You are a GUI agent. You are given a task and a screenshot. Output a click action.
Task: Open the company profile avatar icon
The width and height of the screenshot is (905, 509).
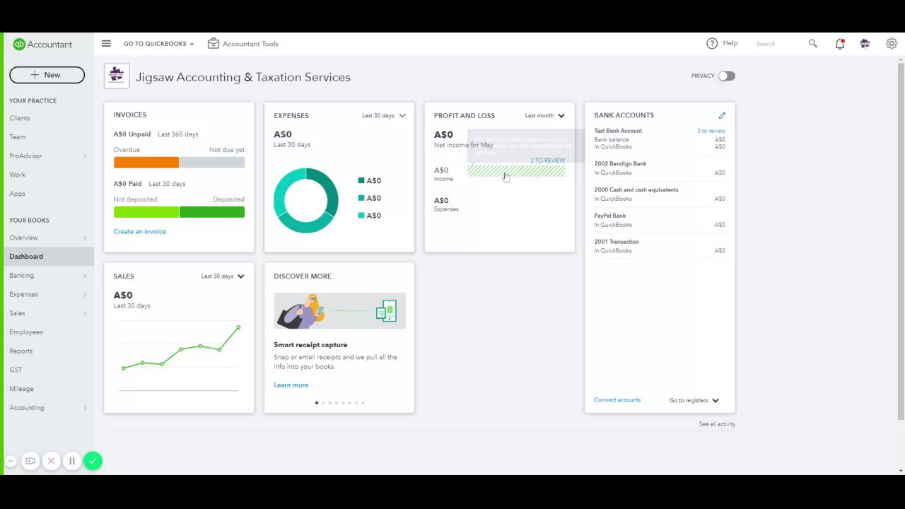point(865,44)
